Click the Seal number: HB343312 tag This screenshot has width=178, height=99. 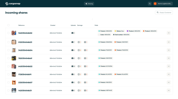121,35
